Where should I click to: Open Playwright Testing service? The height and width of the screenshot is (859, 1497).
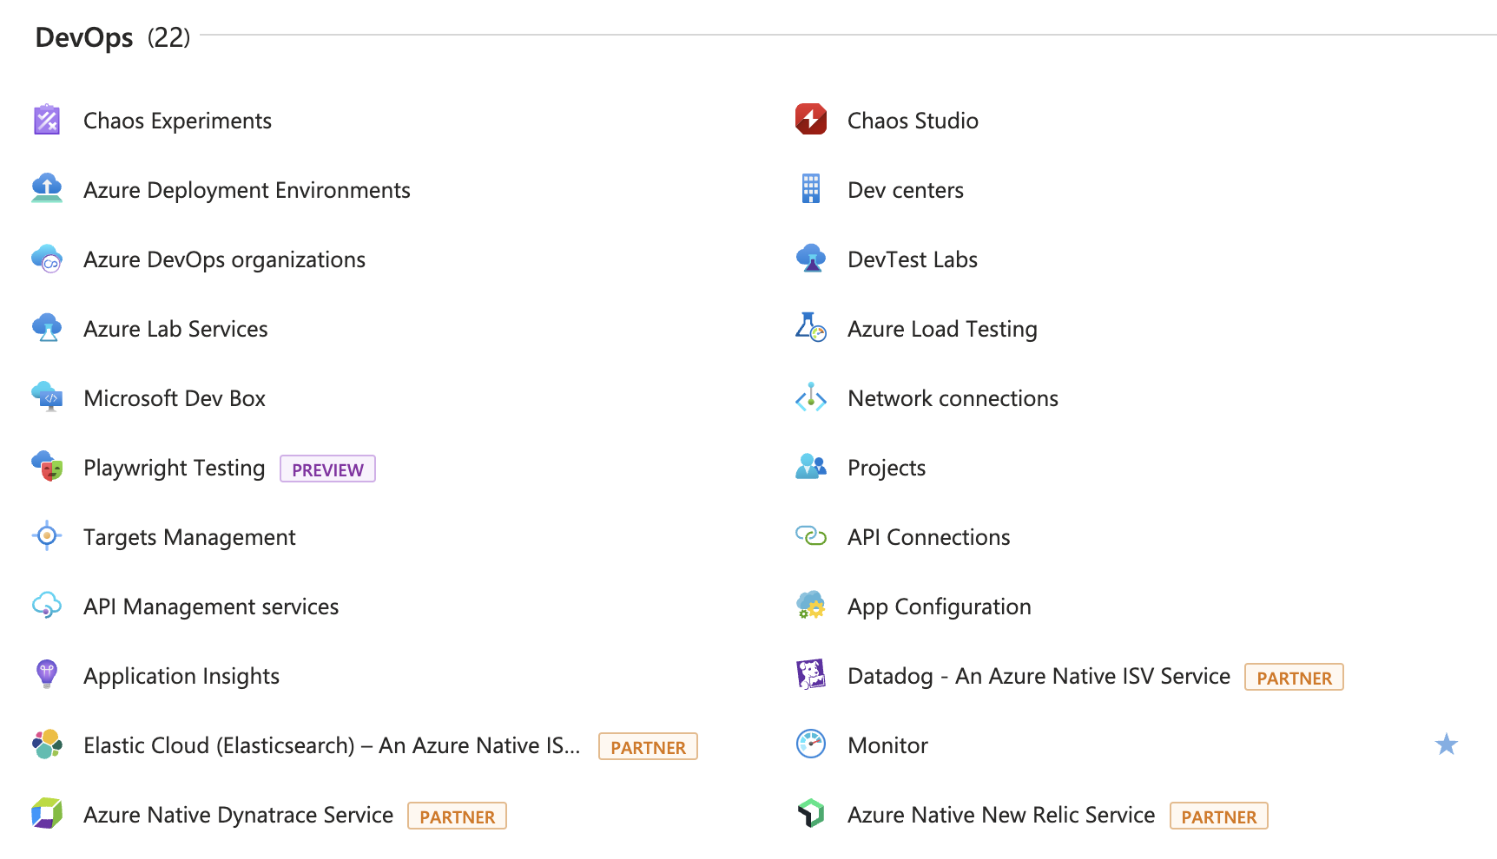pyautogui.click(x=174, y=468)
